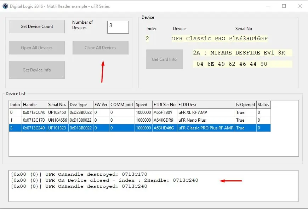The image size is (308, 209).
Task: Click log line Device closed index 2
Action: point(104,180)
